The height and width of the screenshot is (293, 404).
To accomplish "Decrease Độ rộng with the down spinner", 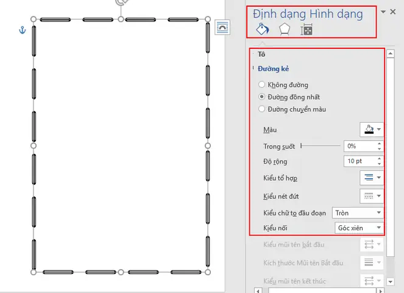I will tap(379, 164).
